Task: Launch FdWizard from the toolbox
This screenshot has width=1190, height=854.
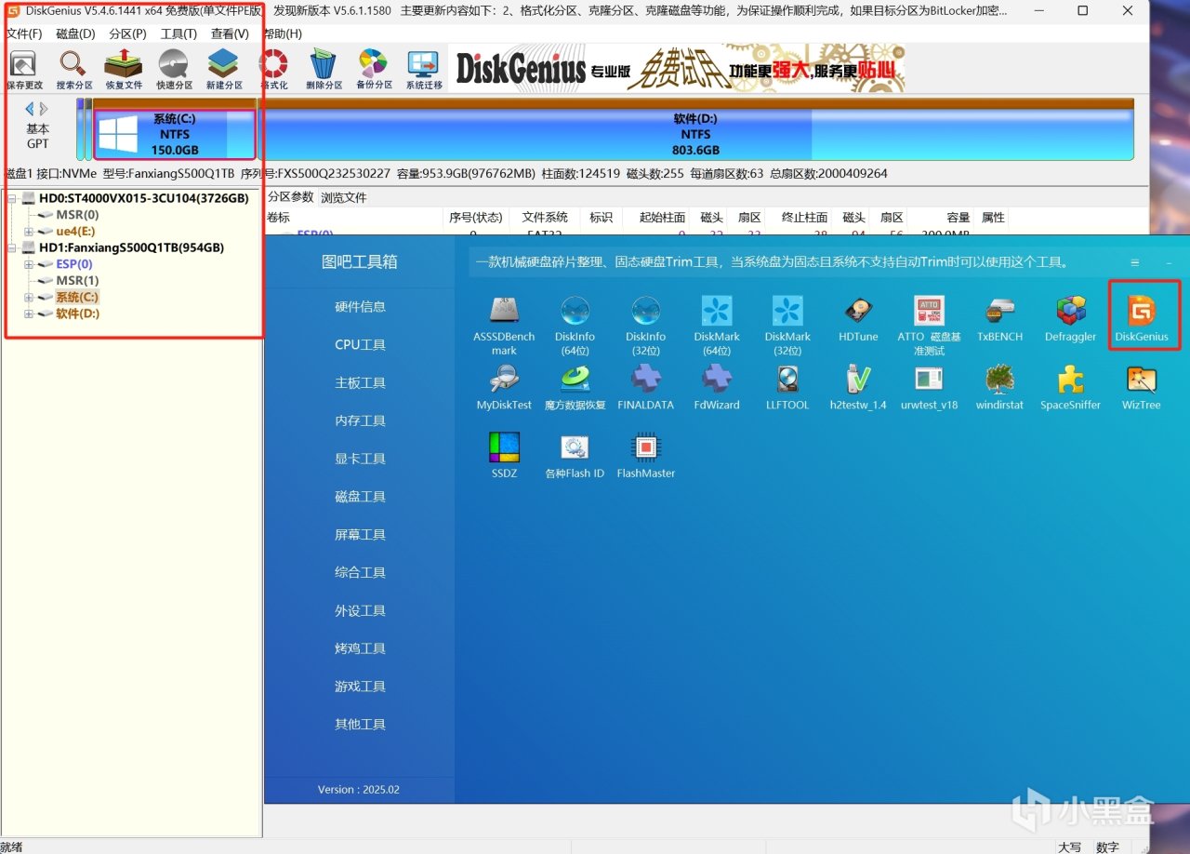Action: click(716, 387)
